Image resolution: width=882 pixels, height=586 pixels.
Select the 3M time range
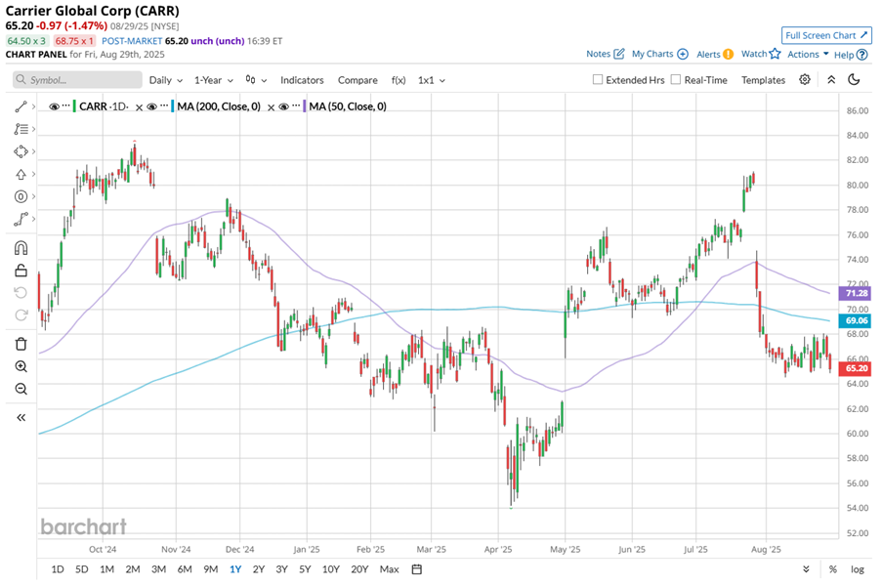tap(158, 569)
